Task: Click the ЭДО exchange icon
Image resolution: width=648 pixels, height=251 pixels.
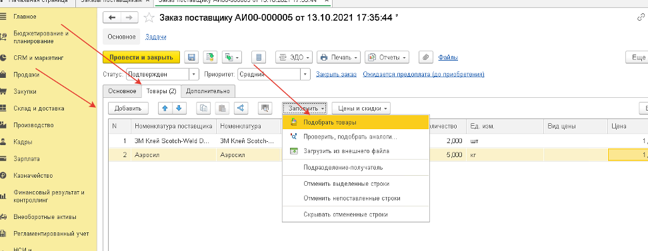Action: (x=283, y=57)
